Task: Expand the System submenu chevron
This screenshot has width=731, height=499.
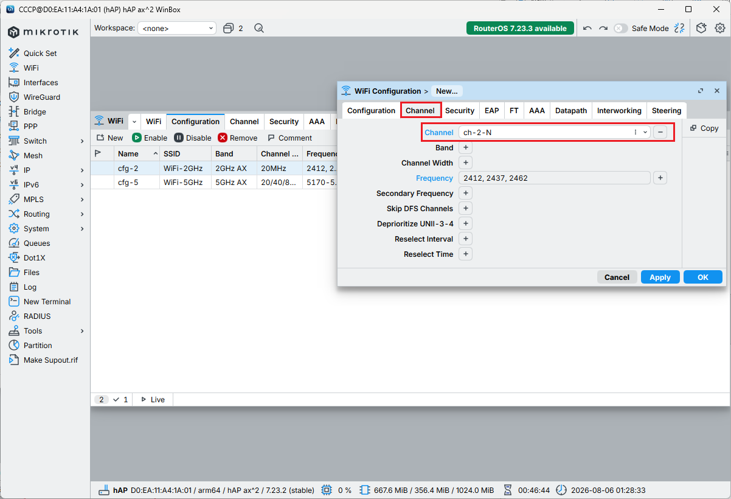Action: pyautogui.click(x=82, y=228)
